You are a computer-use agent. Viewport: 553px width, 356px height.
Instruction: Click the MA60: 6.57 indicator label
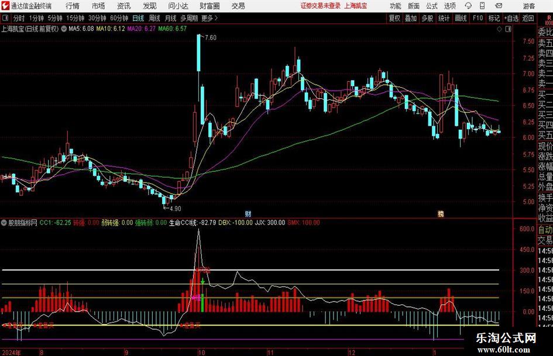coord(172,29)
